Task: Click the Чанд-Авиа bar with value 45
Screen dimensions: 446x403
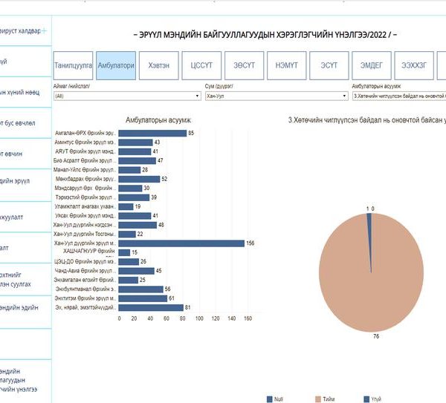Action: 137,271
